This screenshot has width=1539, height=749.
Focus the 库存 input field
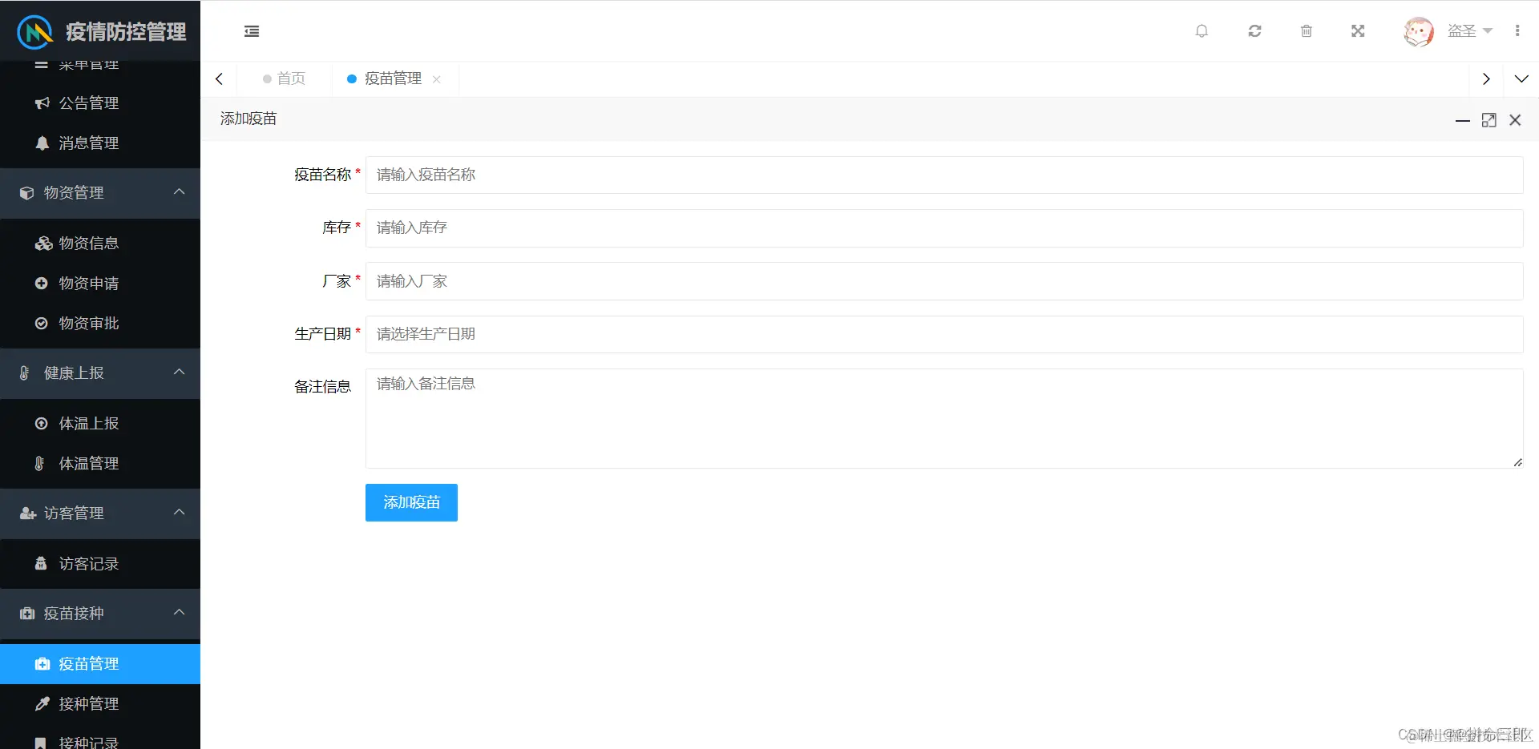point(944,228)
